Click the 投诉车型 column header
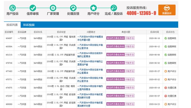191x108 pixels. [x=61, y=32]
